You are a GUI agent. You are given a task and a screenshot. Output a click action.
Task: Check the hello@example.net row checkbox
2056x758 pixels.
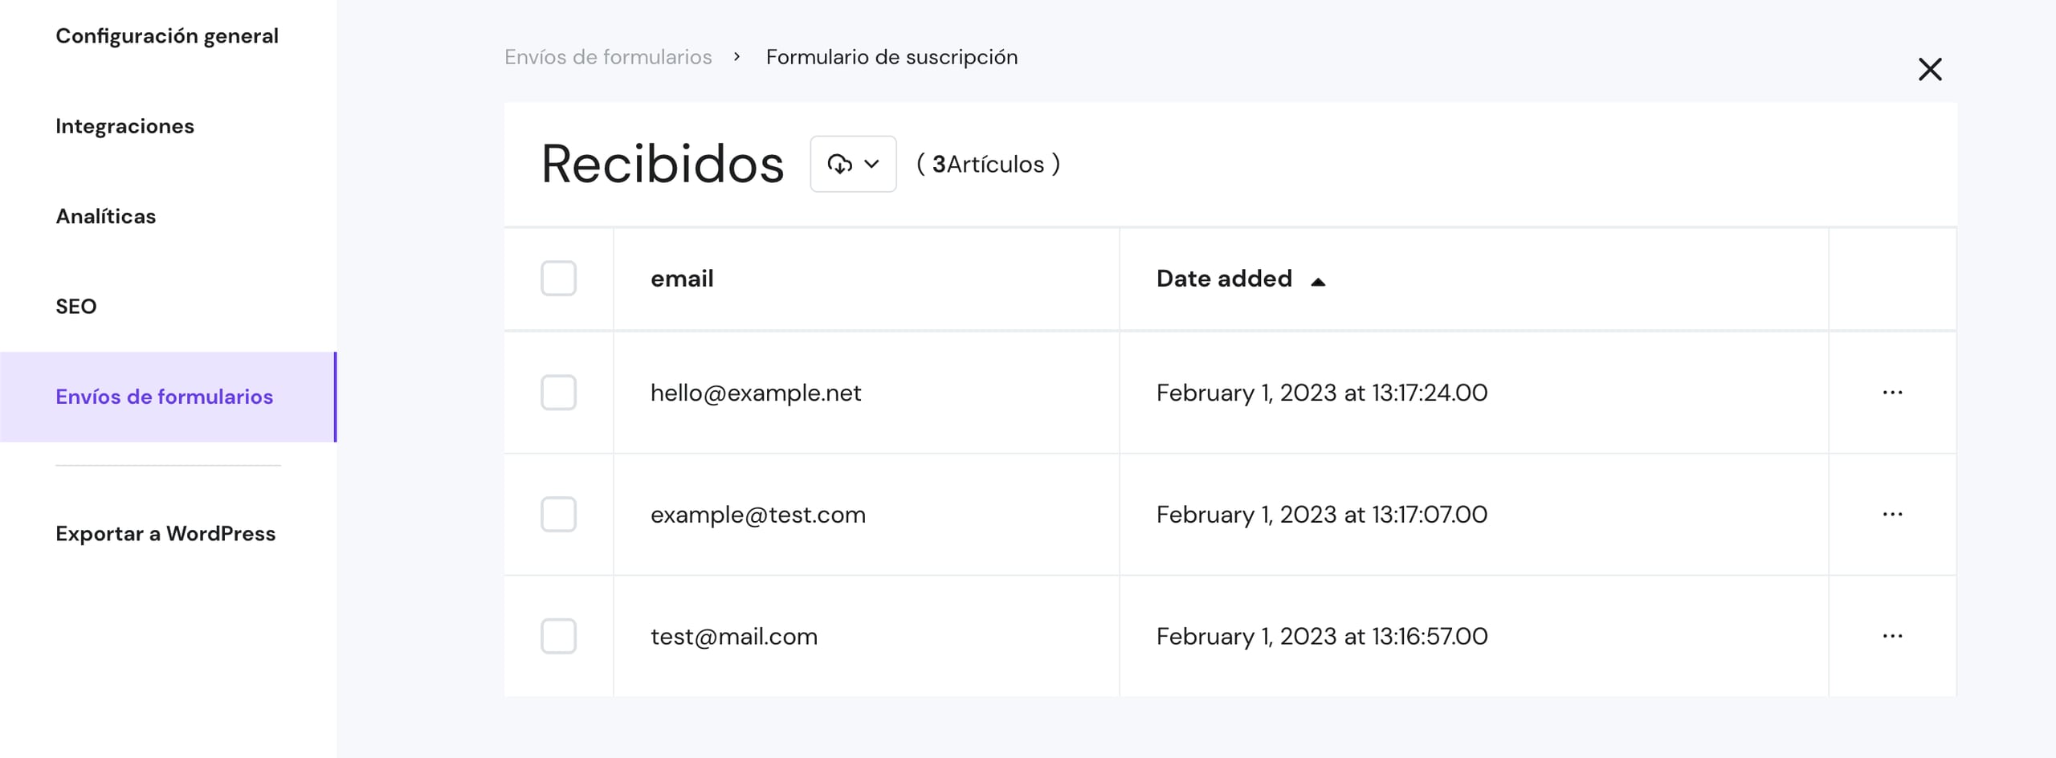[x=558, y=393]
